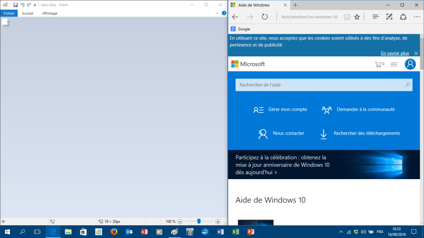Redo the action in Paint
Viewport: 424px width, 238px height.
coord(29,5)
